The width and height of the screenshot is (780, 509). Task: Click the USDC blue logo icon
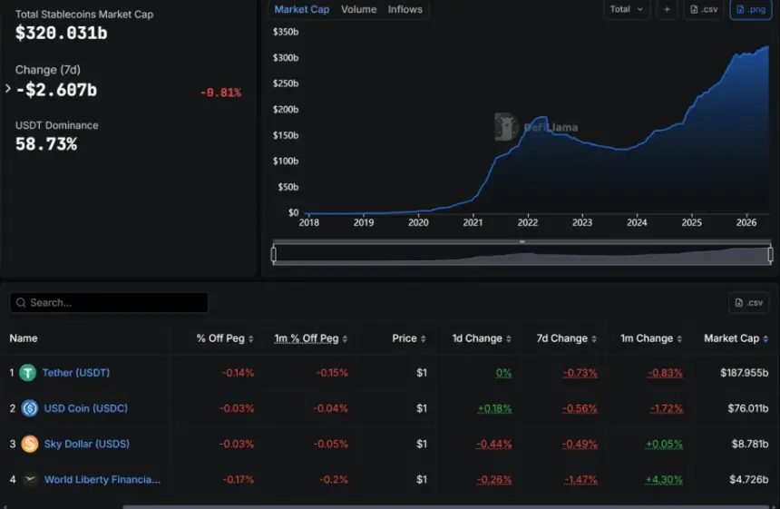pos(30,408)
